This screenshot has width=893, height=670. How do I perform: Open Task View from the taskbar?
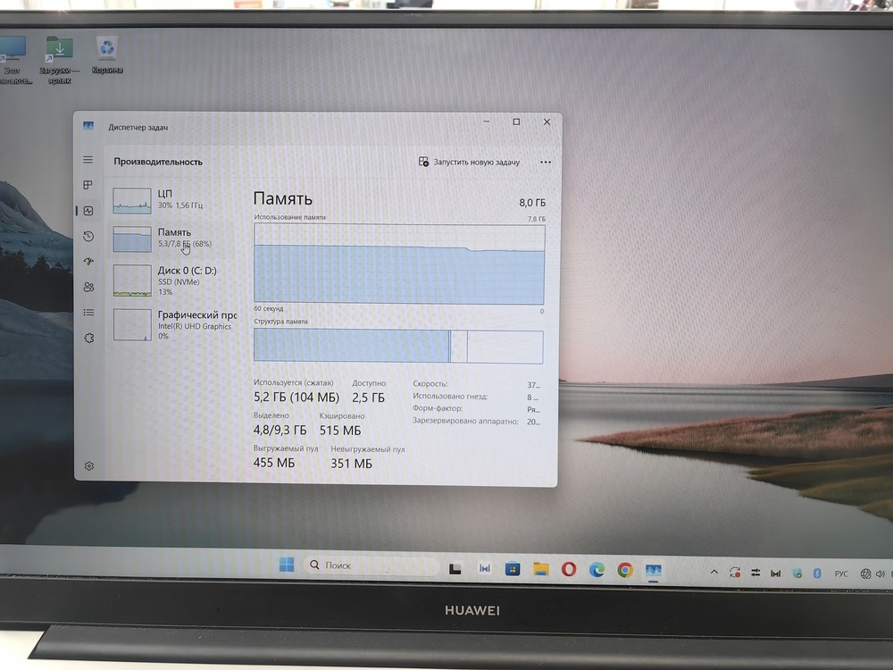(x=455, y=568)
